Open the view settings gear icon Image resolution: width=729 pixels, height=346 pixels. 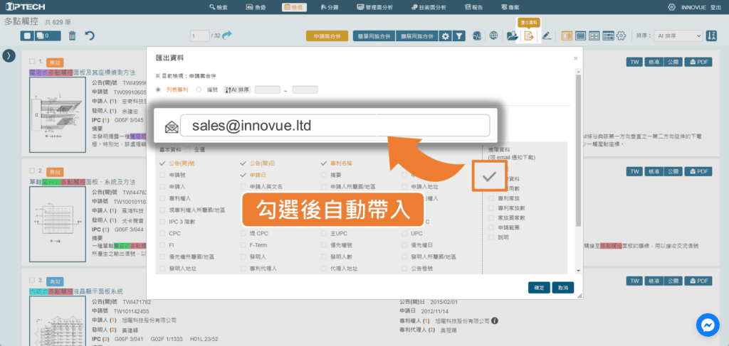coord(621,36)
